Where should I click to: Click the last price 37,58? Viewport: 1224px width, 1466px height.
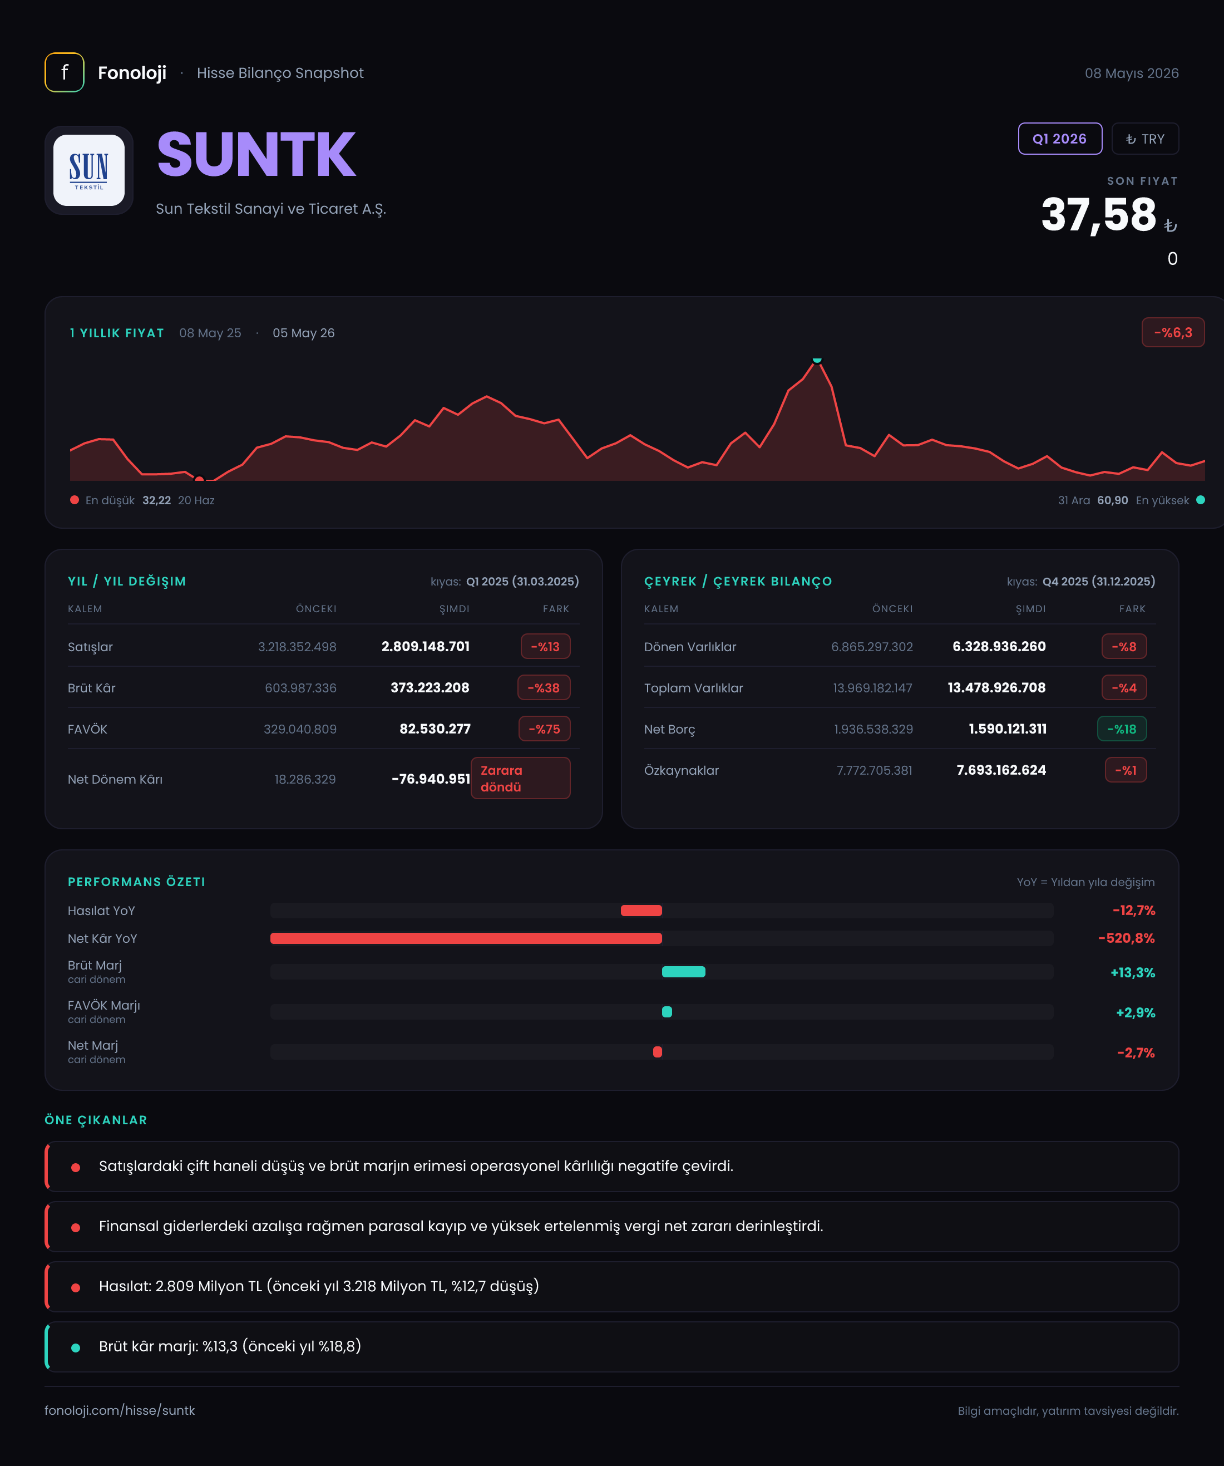pyautogui.click(x=1098, y=214)
